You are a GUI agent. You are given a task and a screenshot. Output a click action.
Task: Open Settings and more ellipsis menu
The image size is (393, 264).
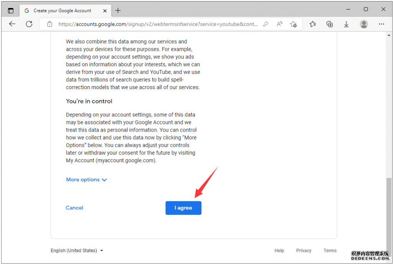point(381,24)
